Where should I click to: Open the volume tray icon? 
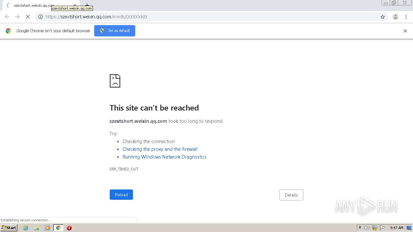[367, 228]
